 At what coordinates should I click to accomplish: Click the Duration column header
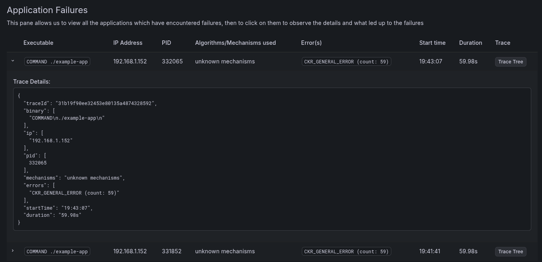(470, 43)
